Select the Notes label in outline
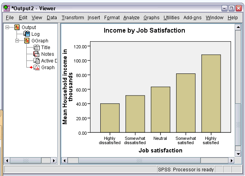 click(48, 54)
